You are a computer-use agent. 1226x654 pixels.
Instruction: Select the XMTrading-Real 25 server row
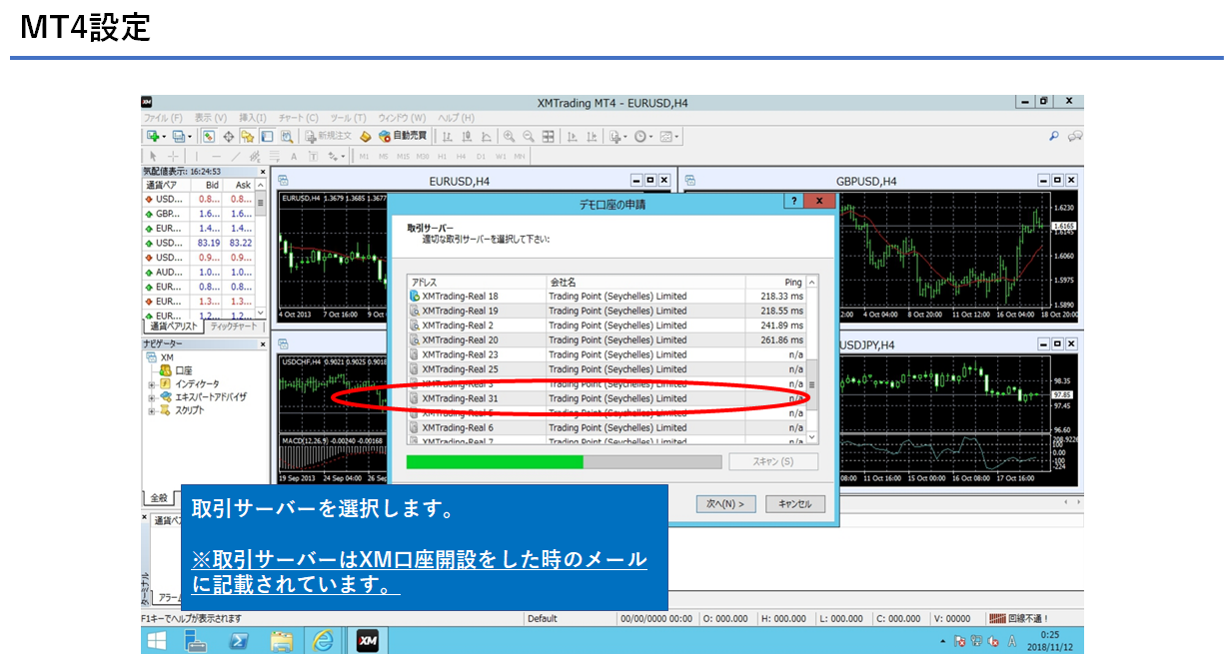(607, 369)
